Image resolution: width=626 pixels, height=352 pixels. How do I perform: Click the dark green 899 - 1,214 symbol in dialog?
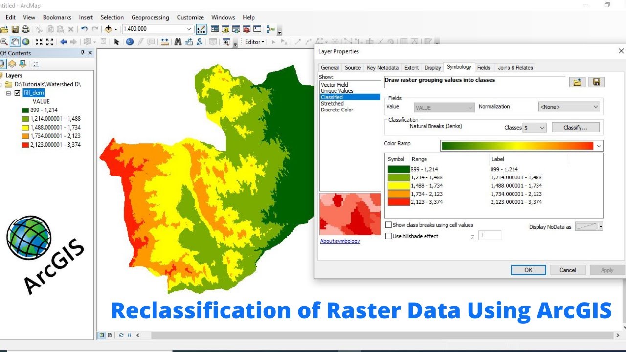point(399,169)
